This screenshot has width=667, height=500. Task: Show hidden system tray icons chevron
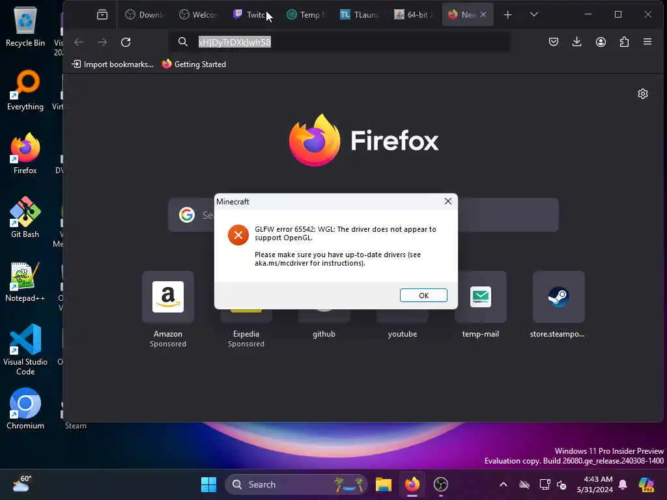pos(504,484)
